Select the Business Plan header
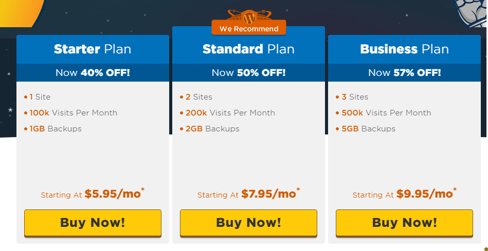Viewport: 488px width, 251px height. pos(404,49)
